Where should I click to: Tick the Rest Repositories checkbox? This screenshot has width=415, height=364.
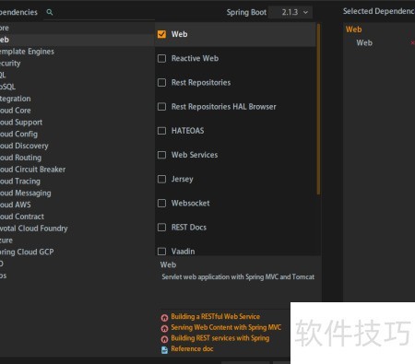(161, 82)
